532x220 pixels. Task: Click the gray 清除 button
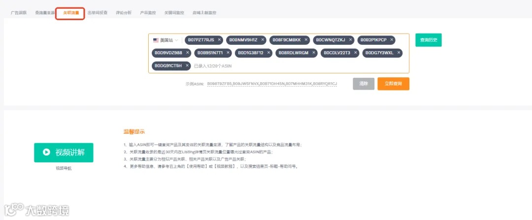[x=364, y=84]
